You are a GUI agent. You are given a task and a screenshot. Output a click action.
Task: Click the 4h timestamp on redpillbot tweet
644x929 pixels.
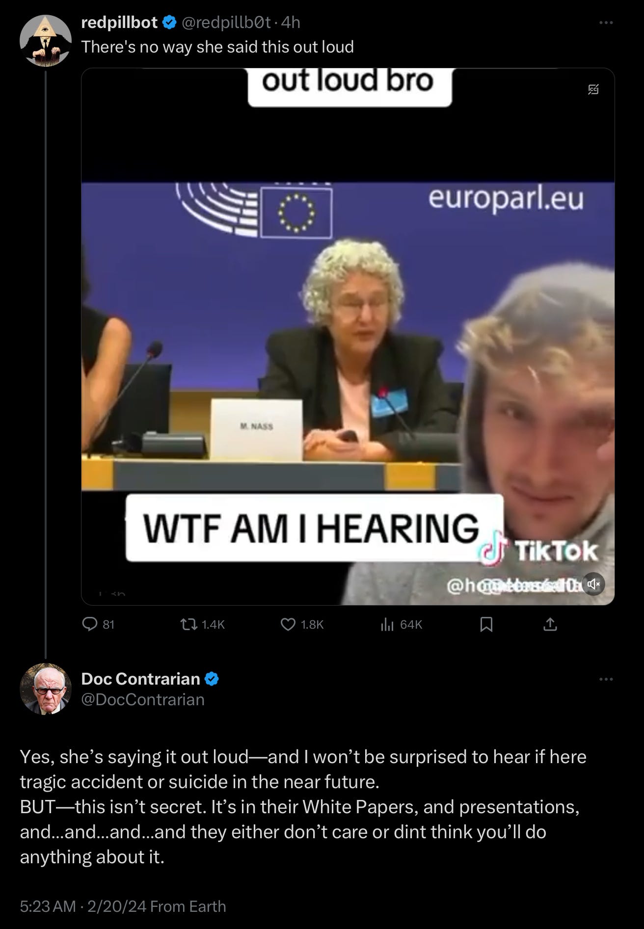coord(291,22)
